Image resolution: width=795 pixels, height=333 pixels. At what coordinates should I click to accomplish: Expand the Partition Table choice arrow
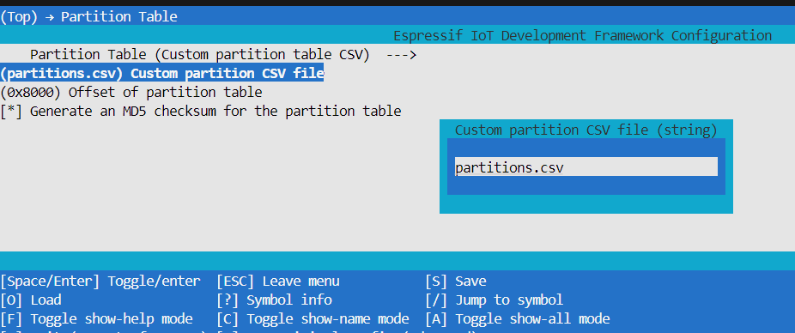click(401, 55)
